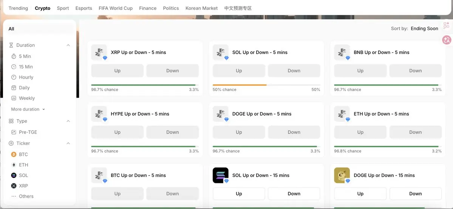This screenshot has width=453, height=209.
Task: Open HYPE Up or Down - 5 mins title
Action: [x=140, y=114]
